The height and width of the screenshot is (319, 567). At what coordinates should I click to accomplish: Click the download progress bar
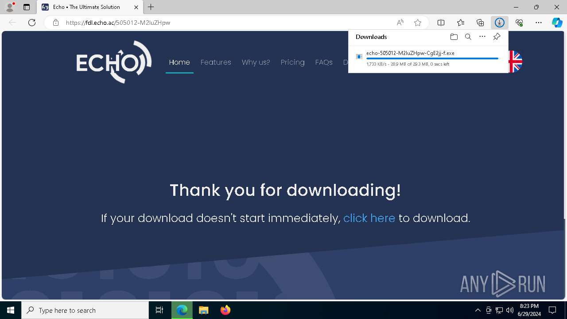coord(434,58)
